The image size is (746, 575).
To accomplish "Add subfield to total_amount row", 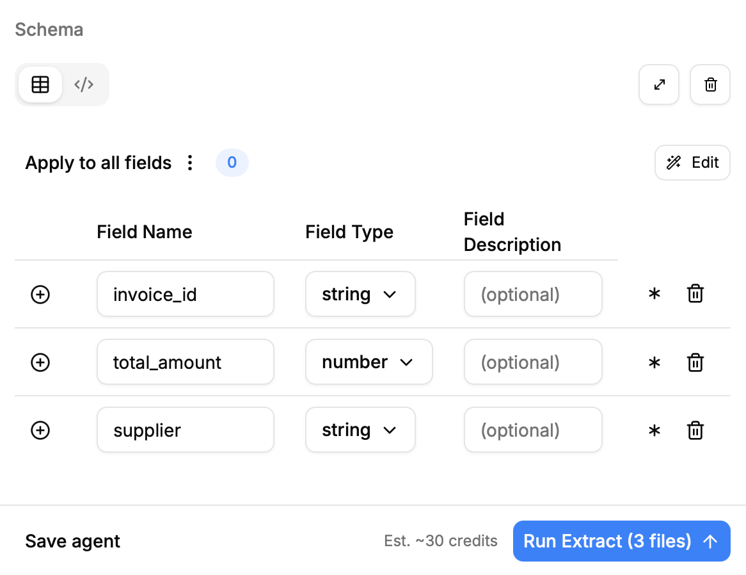I will coord(40,362).
